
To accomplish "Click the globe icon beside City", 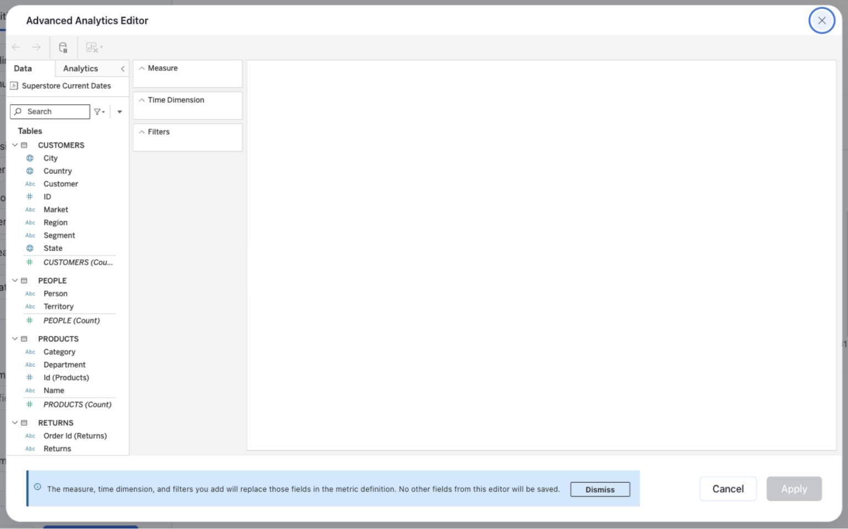I will pyautogui.click(x=30, y=158).
